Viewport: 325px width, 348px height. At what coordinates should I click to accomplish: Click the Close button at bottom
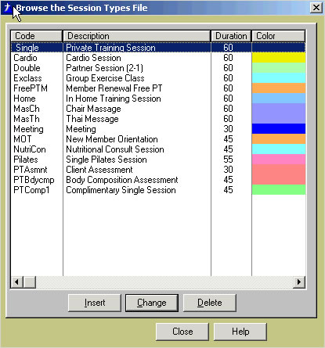tap(182, 332)
